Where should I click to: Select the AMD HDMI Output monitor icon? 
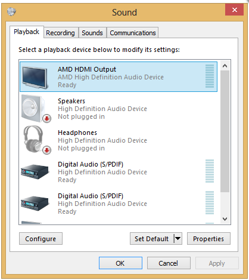[x=35, y=78]
